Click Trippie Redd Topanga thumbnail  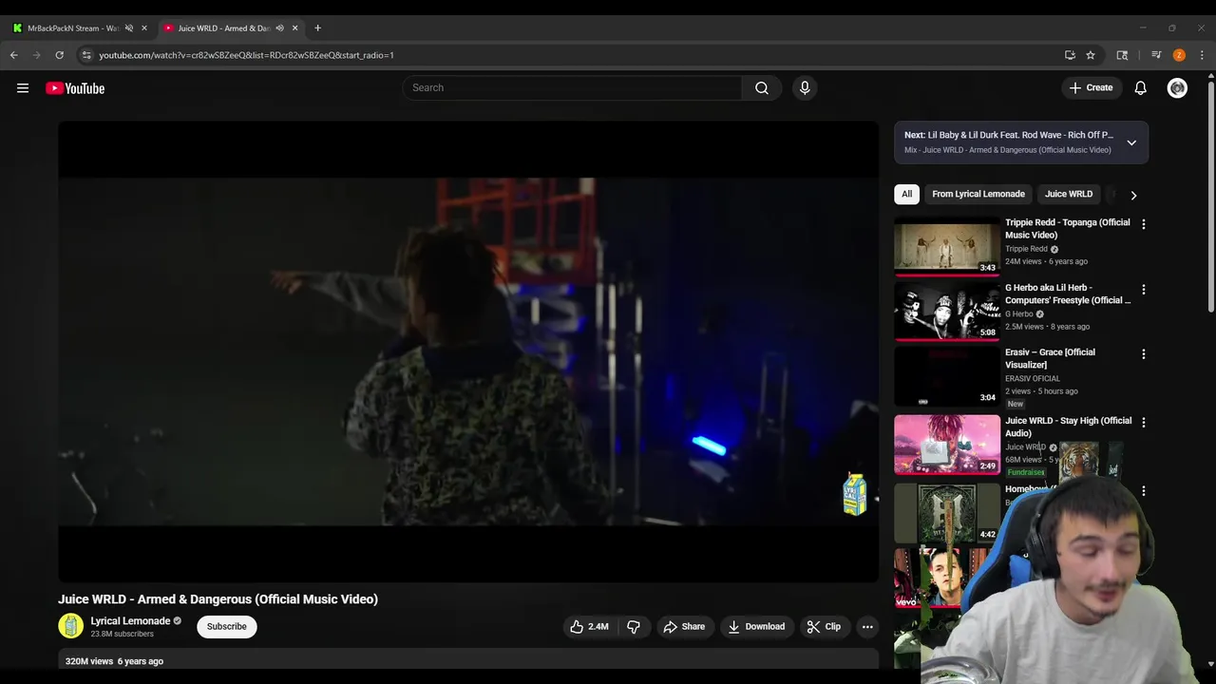click(x=947, y=247)
